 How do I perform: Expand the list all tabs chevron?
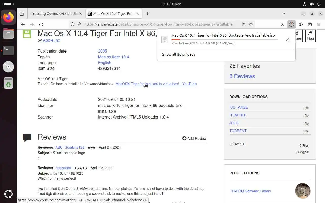click(x=284, y=14)
